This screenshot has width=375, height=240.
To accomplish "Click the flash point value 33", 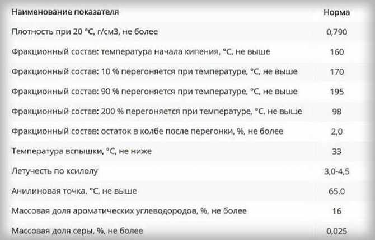I will tap(337, 151).
